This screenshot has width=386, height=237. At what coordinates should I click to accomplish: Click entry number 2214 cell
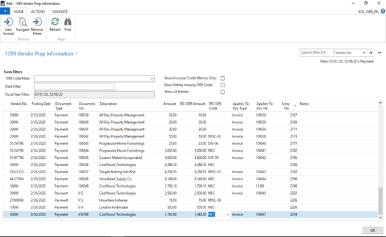(294, 215)
